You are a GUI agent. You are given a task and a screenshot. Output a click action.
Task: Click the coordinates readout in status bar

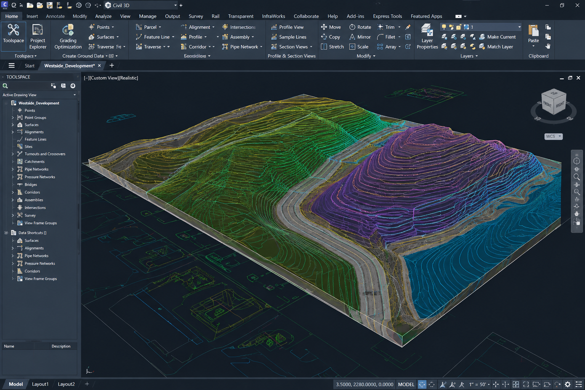[364, 384]
